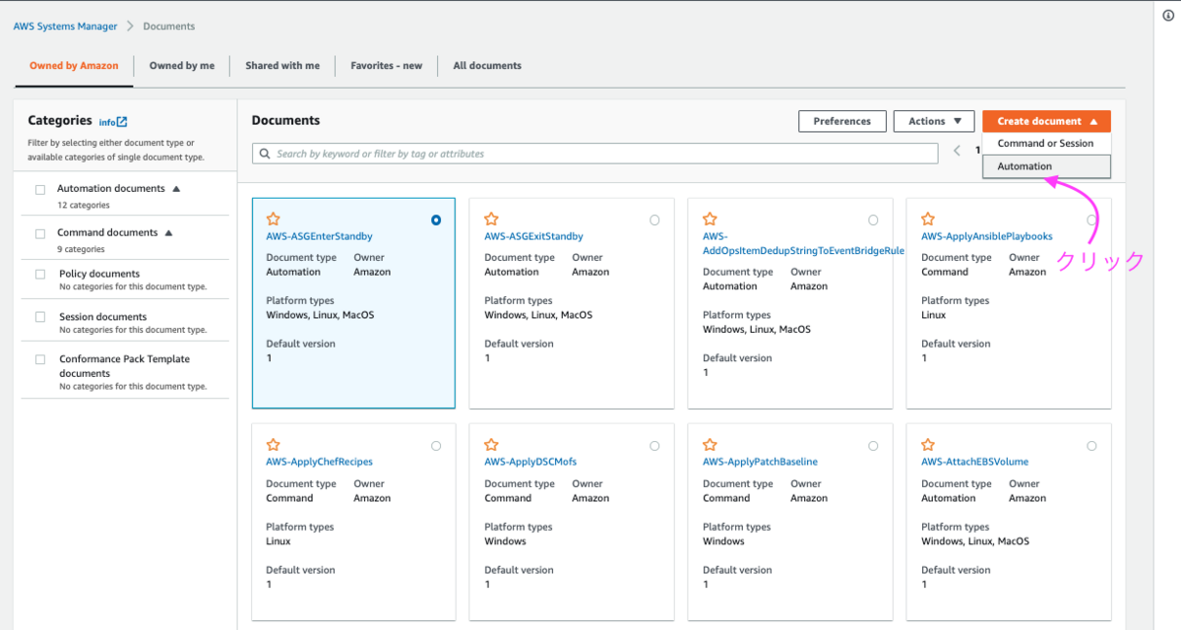Screen dimensions: 1181x630
Task: Click the Preferences button
Action: (841, 121)
